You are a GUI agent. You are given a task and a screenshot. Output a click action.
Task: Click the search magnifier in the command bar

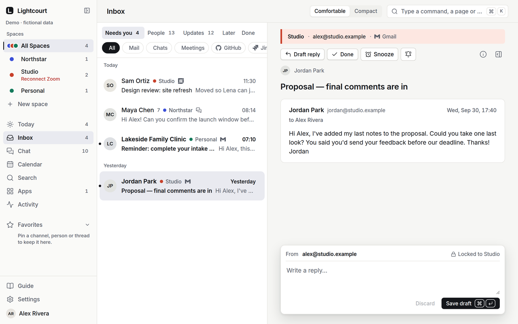(395, 11)
